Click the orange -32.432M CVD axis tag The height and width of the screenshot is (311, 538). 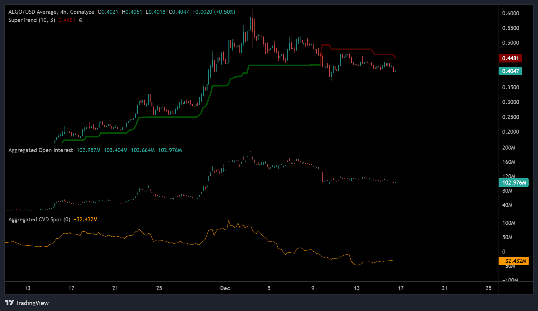pyautogui.click(x=514, y=261)
